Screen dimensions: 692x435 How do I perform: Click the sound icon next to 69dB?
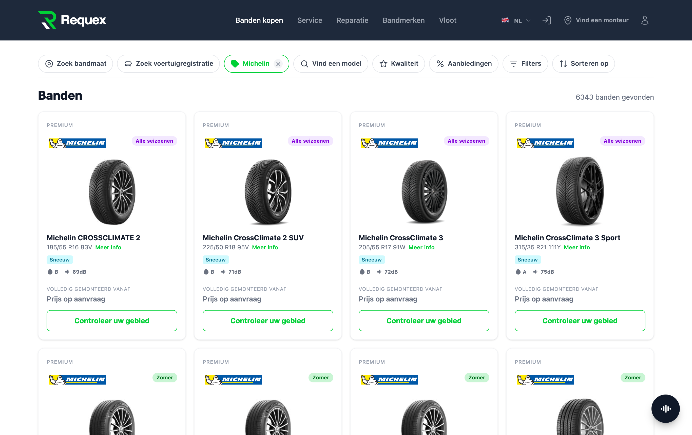click(x=67, y=272)
